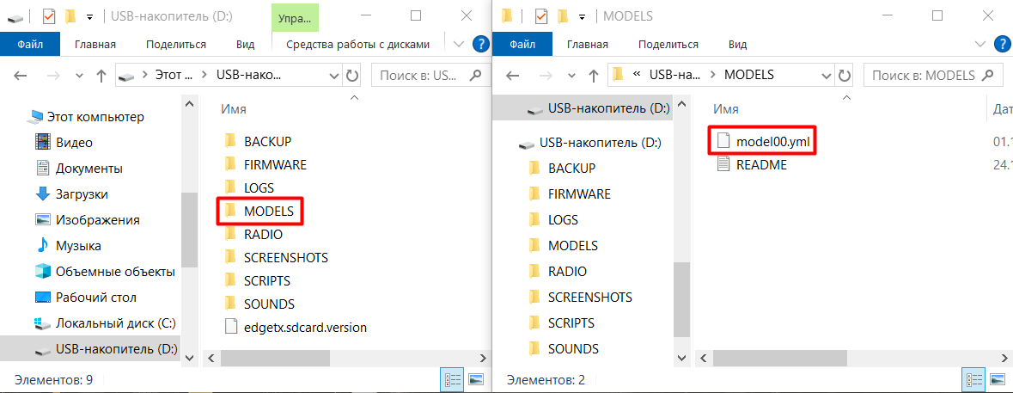
Task: Click search field in MODELS window
Action: (x=924, y=76)
